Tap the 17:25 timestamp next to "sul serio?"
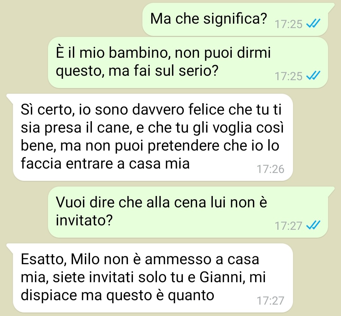The image size is (341, 316). pos(289,76)
